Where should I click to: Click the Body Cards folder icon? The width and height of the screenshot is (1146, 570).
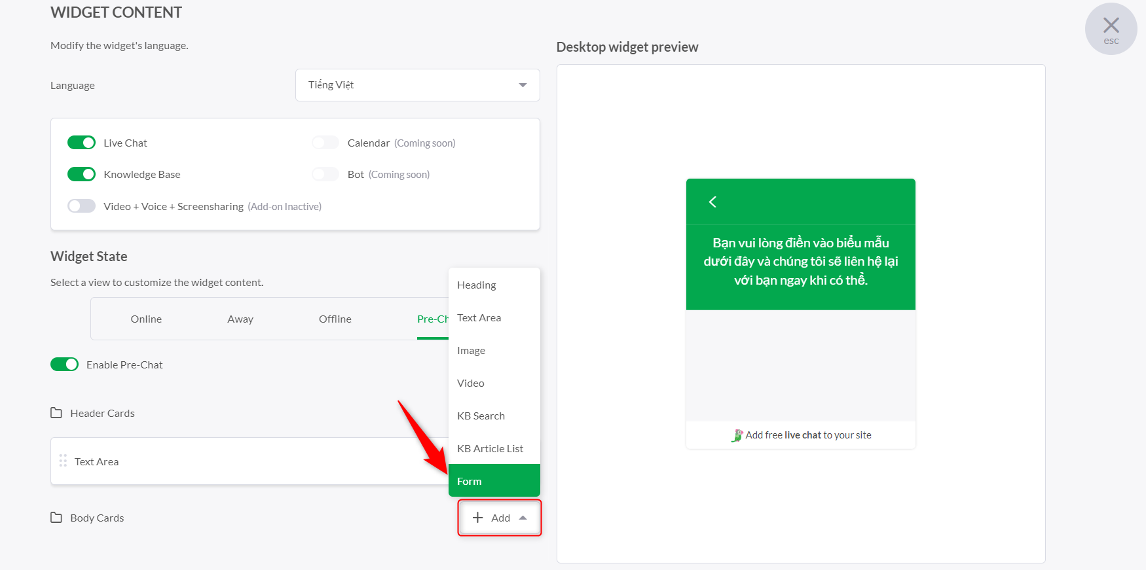pos(56,518)
